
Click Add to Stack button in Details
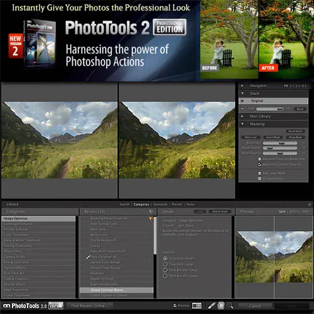click(220, 212)
